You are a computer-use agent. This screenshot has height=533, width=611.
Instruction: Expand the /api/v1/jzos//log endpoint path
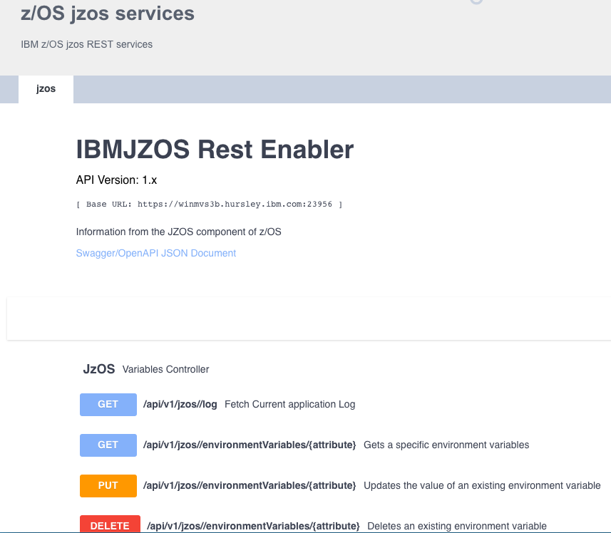tap(180, 405)
